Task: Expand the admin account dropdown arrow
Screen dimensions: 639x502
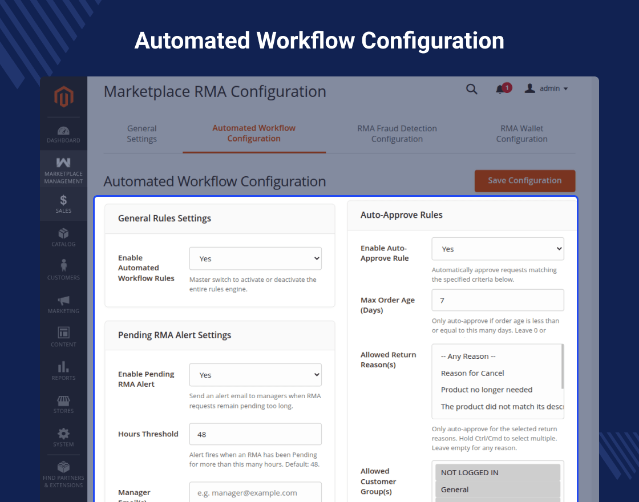Action: (x=565, y=89)
